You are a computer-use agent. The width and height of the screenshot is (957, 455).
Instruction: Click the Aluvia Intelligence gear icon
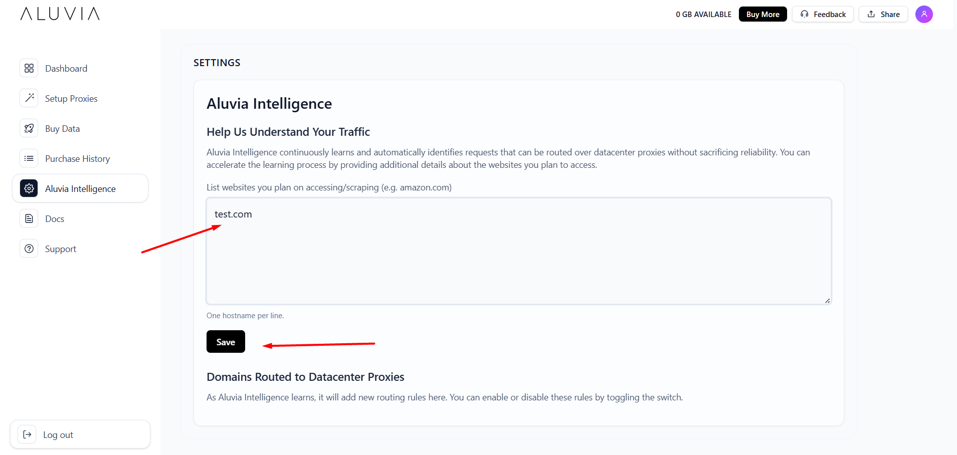click(x=29, y=188)
